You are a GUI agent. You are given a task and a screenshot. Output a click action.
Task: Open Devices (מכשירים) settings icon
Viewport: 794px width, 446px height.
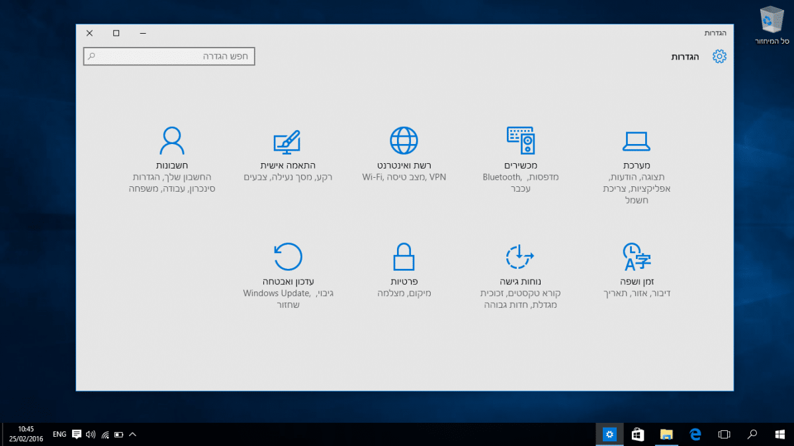tap(520, 141)
